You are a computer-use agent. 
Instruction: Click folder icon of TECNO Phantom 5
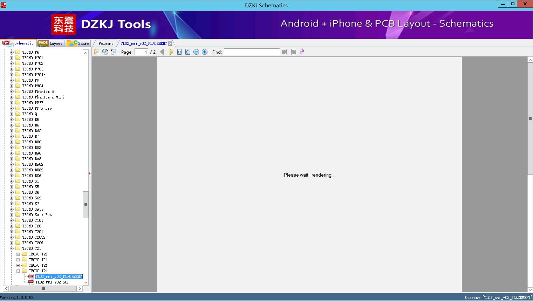[18, 91]
